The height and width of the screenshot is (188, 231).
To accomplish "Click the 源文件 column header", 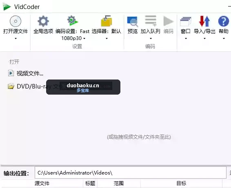I will pos(42,184).
